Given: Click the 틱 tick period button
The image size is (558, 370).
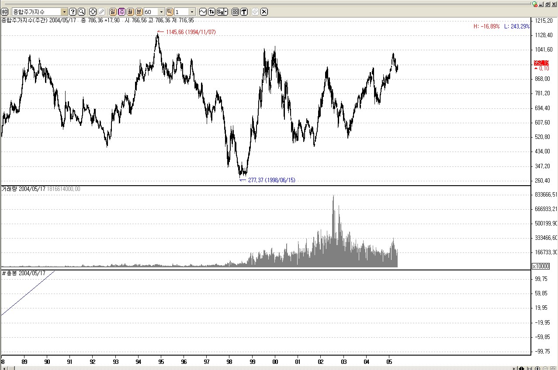Looking at the screenshot, I should [x=170, y=12].
